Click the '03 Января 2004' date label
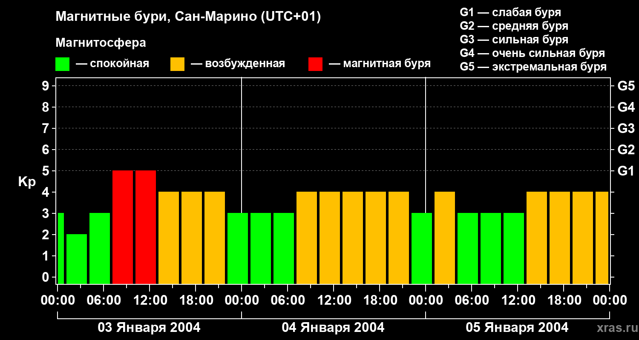The height and width of the screenshot is (340, 639). pyautogui.click(x=149, y=328)
